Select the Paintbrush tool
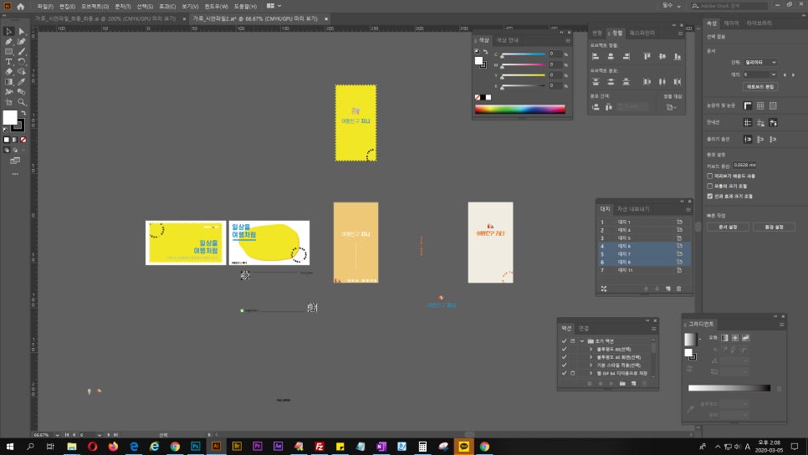Screen dimensions: 808x455 (22, 52)
